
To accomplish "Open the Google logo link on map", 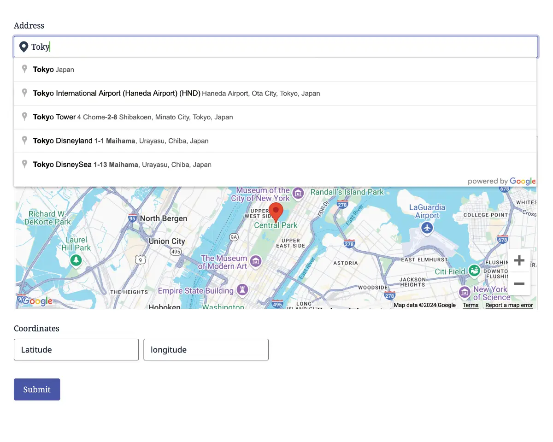I will 37,301.
